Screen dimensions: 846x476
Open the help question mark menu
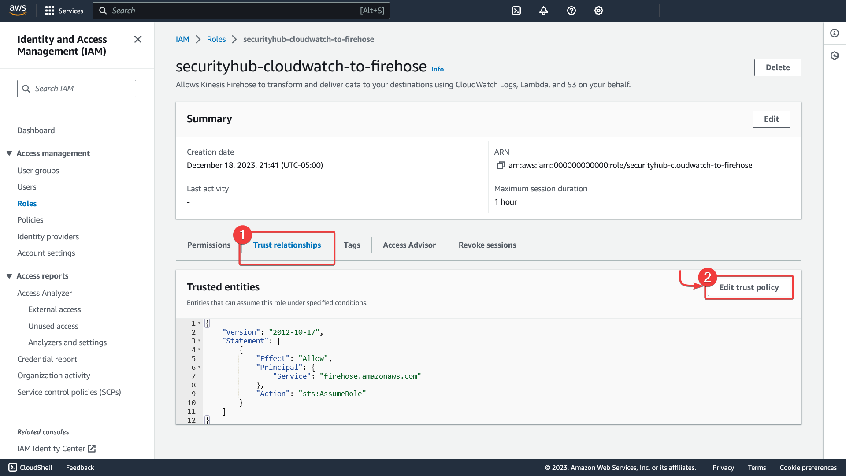(x=571, y=11)
